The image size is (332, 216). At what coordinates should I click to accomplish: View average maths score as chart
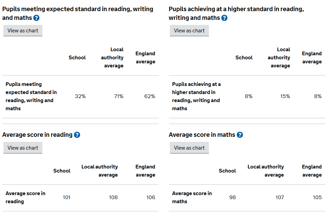point(189,148)
